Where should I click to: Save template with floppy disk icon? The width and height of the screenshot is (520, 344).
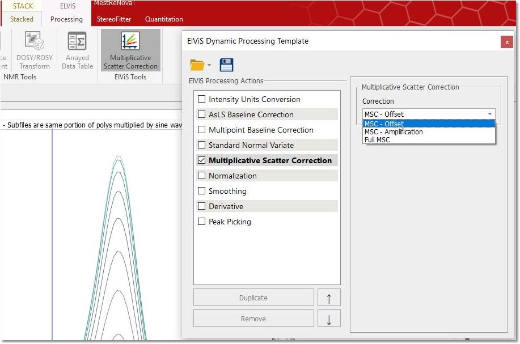click(226, 65)
